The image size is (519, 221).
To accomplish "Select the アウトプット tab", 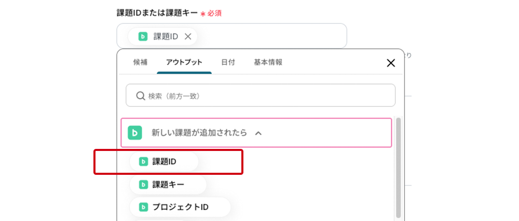I will pyautogui.click(x=184, y=62).
